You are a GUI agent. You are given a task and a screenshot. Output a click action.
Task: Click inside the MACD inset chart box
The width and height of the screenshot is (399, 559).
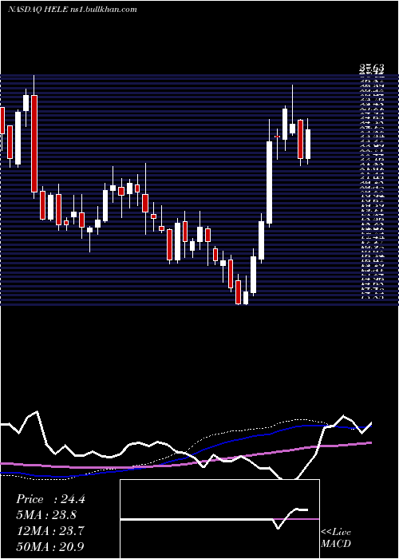(219, 519)
